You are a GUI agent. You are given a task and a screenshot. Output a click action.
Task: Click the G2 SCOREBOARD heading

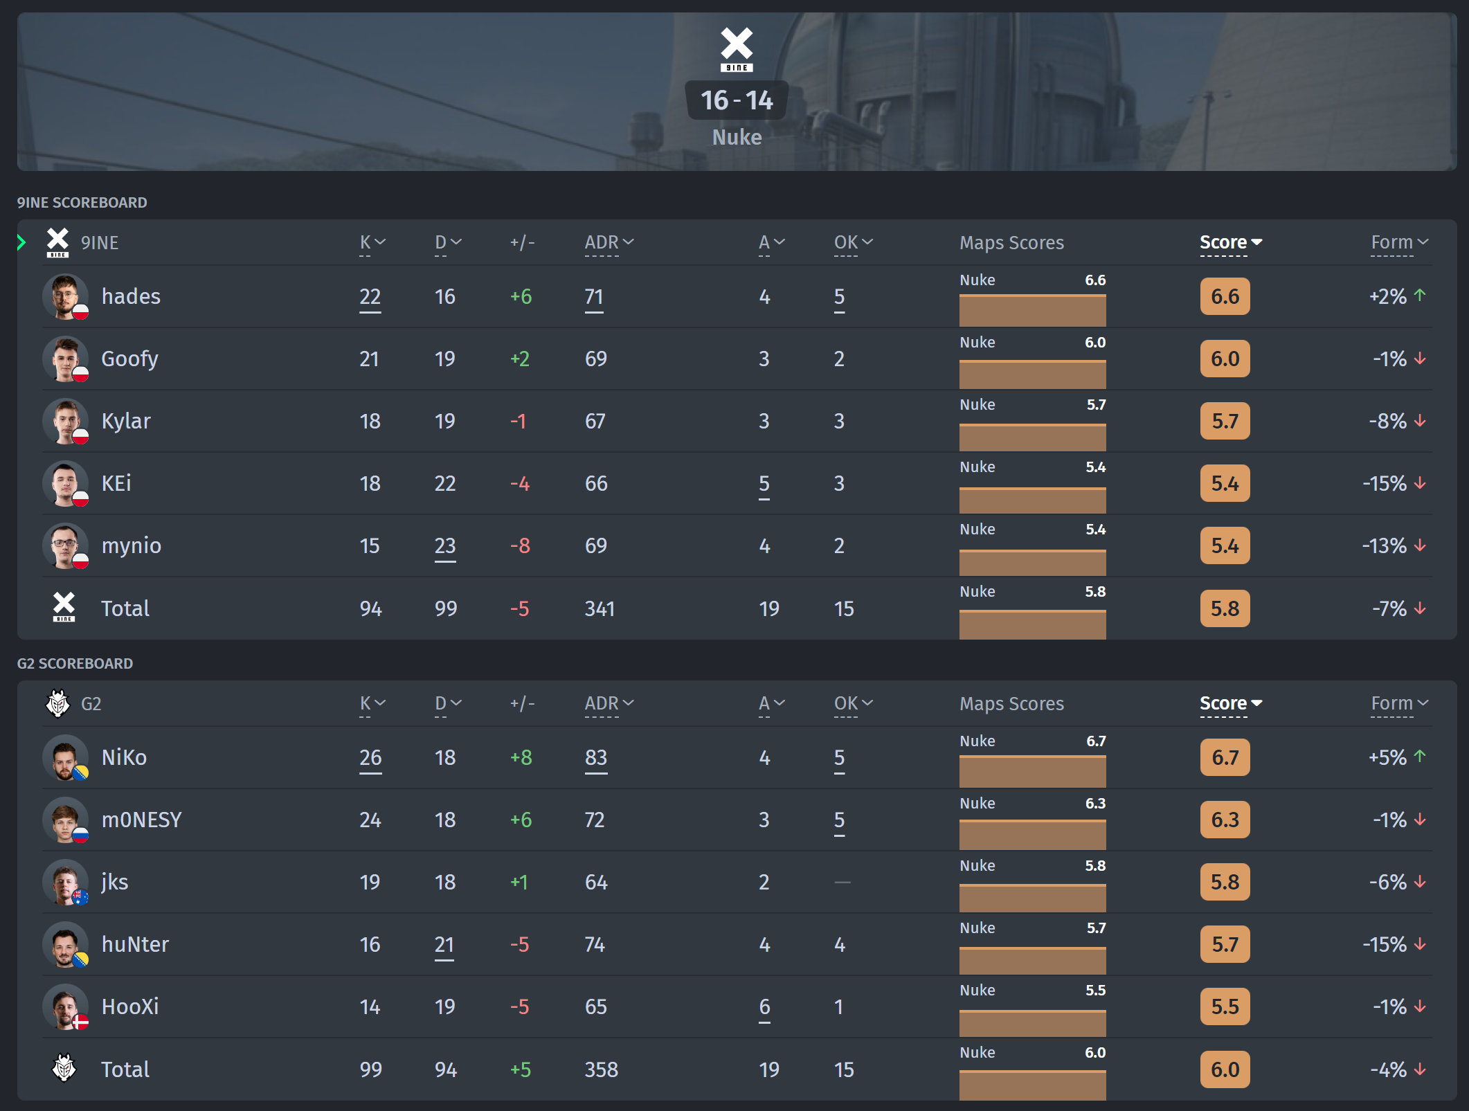point(75,663)
